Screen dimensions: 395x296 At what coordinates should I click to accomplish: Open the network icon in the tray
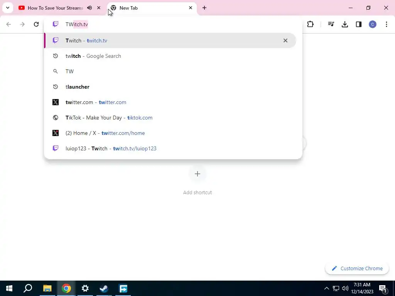pyautogui.click(x=336, y=288)
